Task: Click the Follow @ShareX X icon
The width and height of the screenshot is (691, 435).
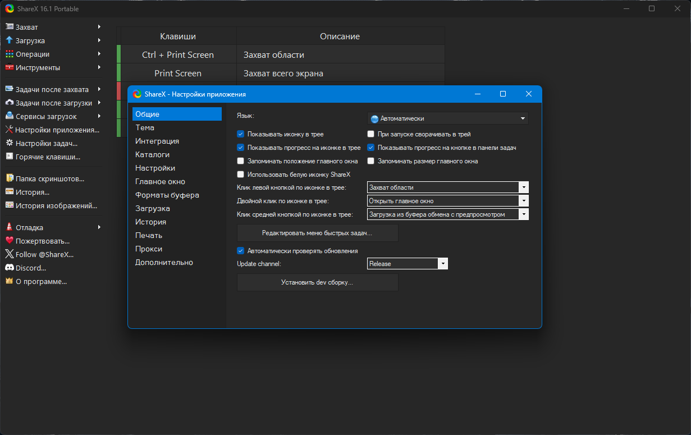Action: pos(9,255)
